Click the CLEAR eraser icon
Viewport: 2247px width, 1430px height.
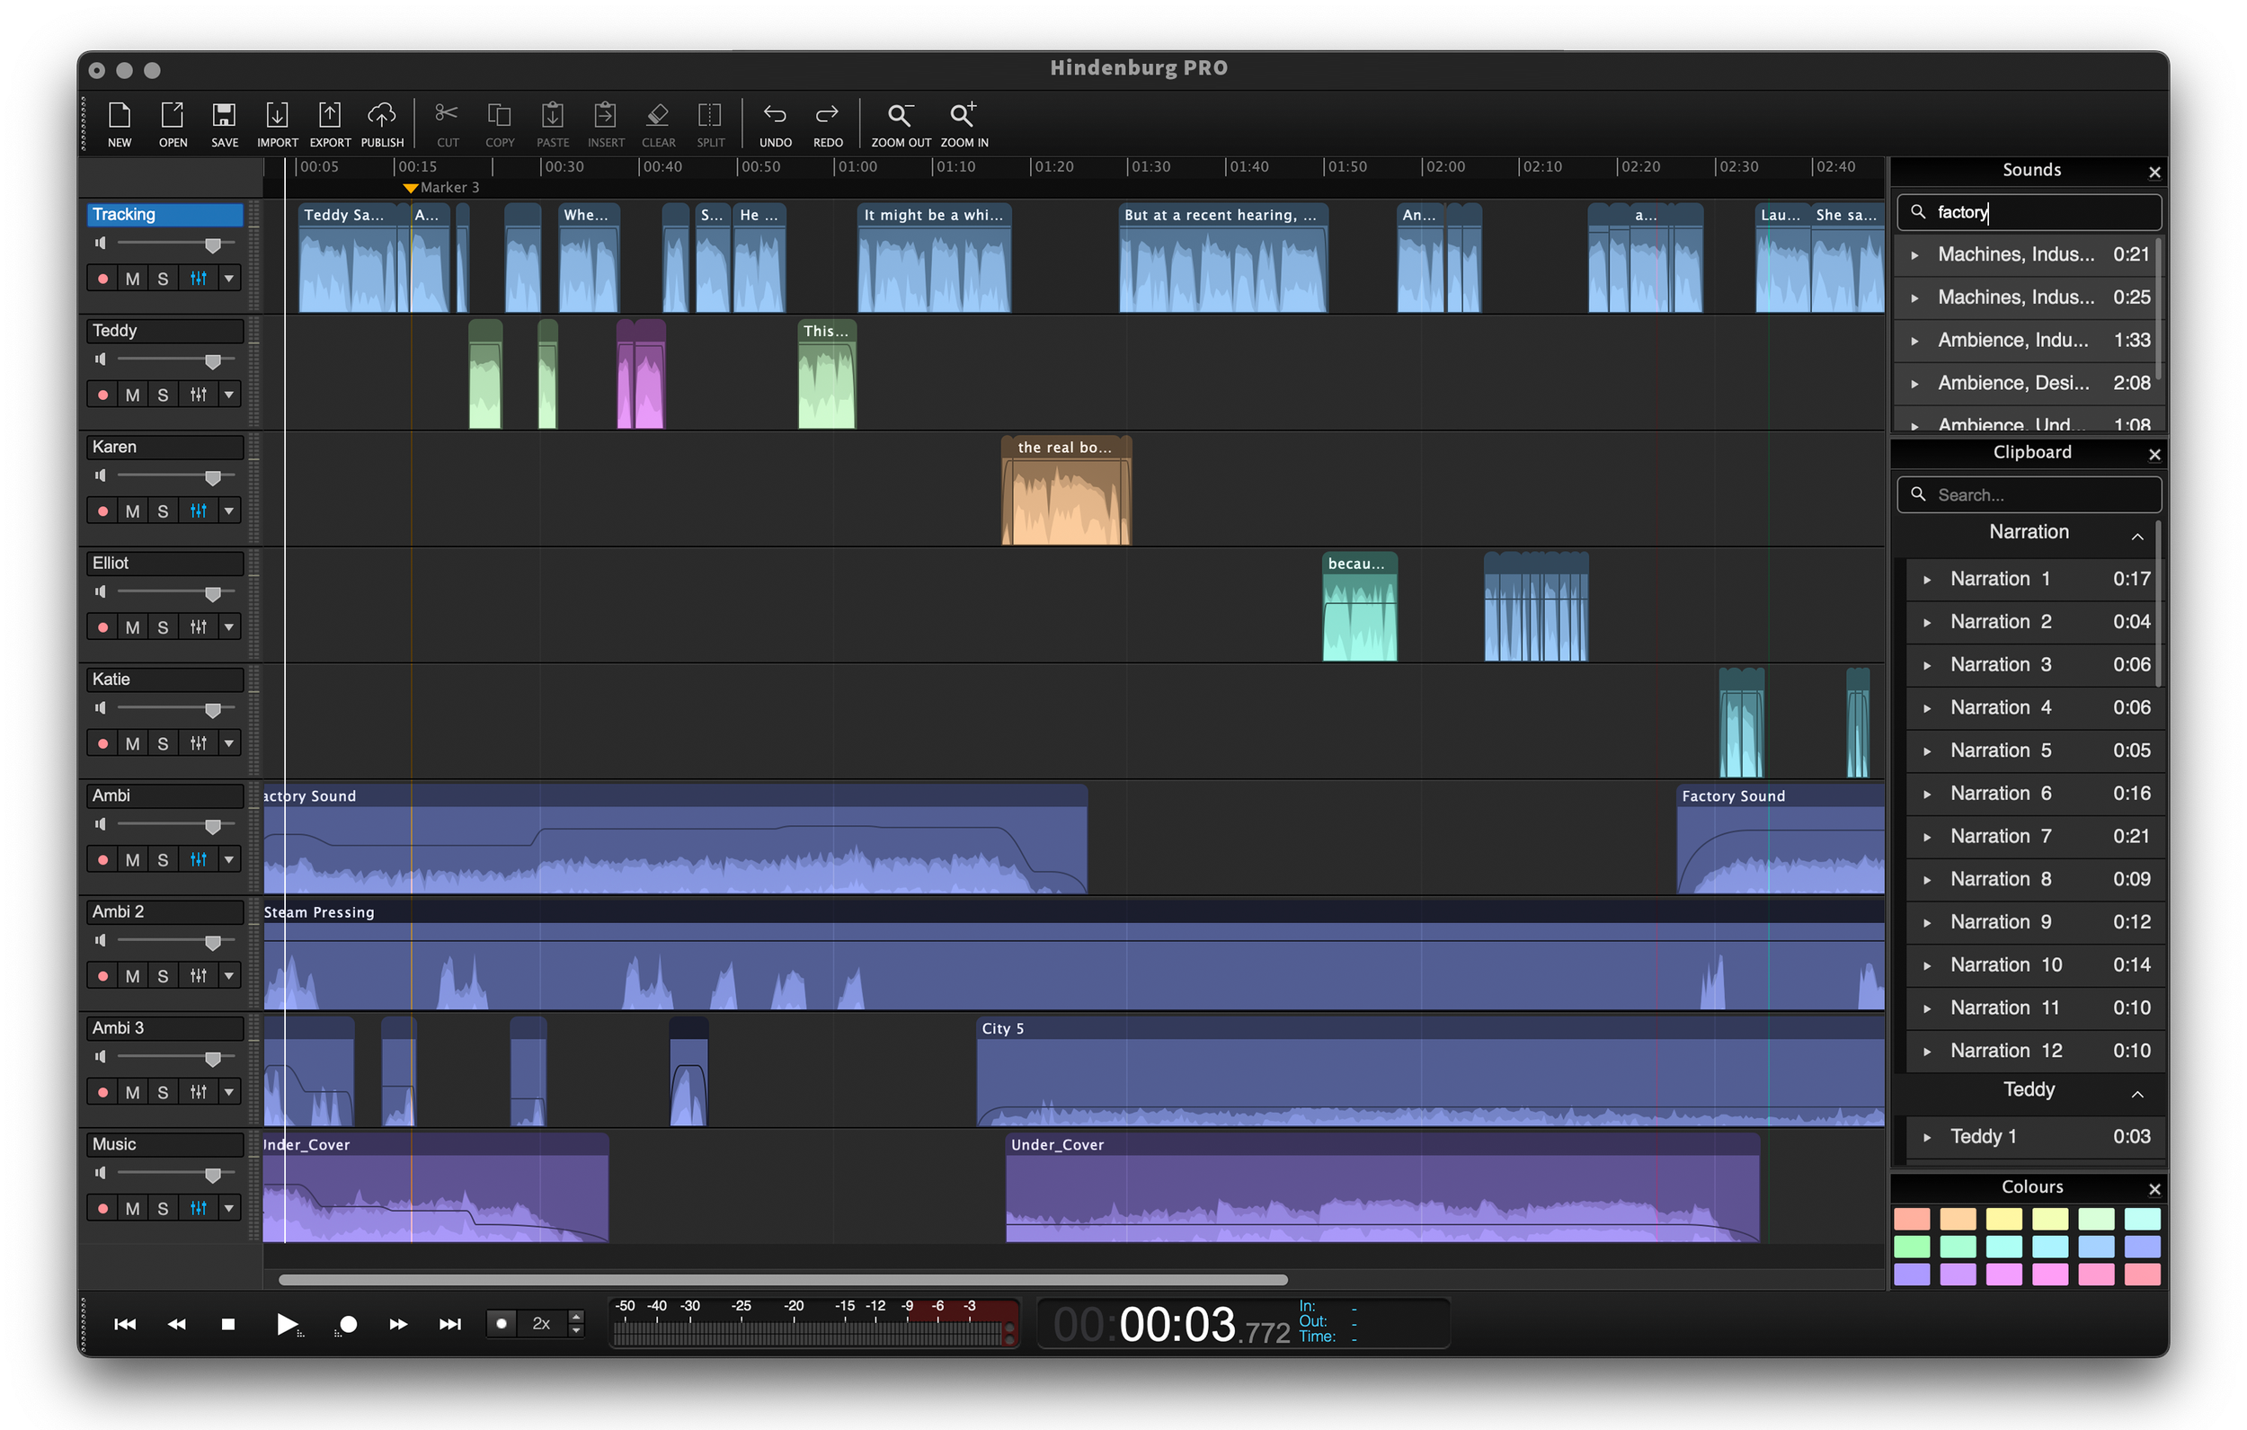[x=658, y=124]
